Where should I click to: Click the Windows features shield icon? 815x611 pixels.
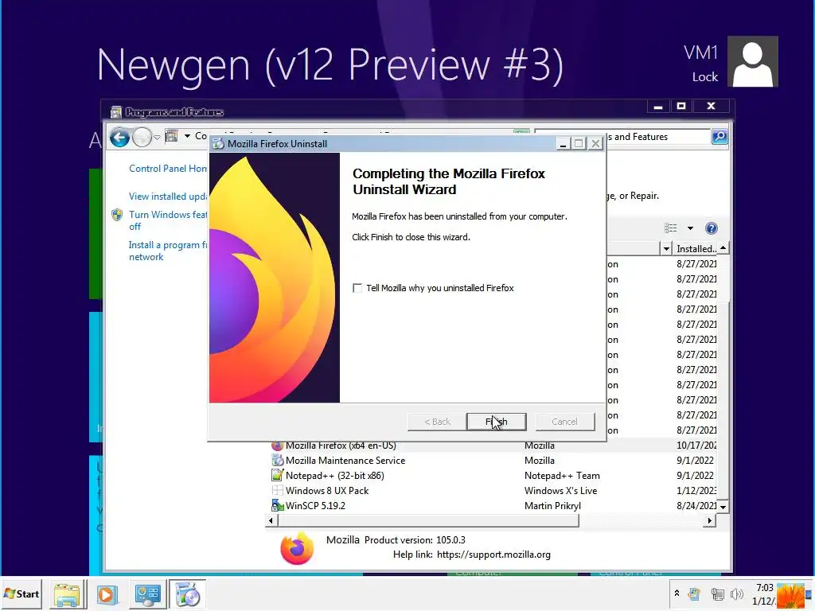(117, 215)
